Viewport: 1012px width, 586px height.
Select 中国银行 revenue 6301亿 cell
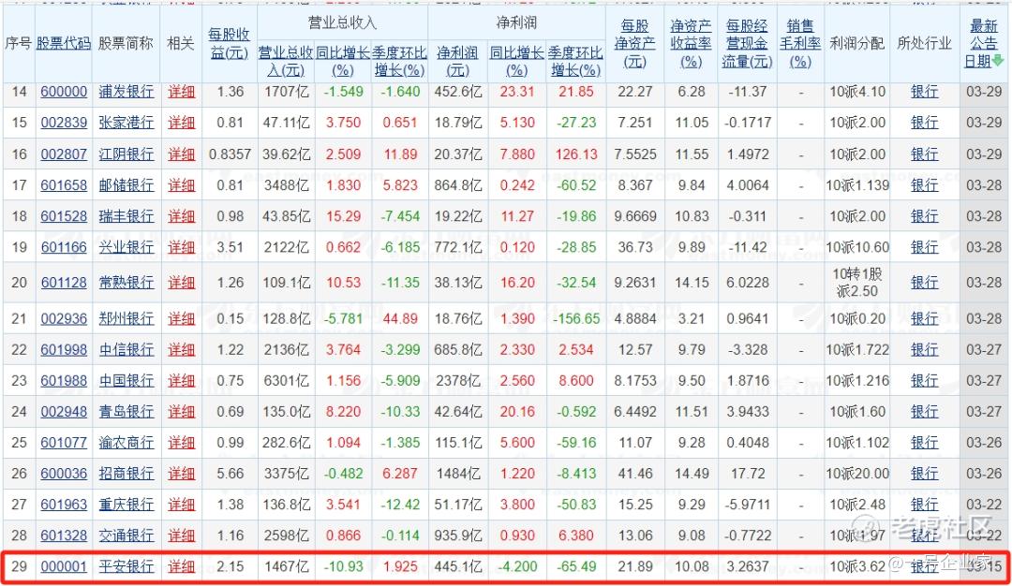286,380
